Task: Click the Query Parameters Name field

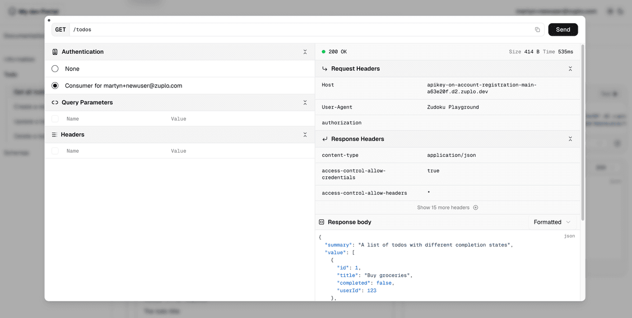Action: coord(116,119)
